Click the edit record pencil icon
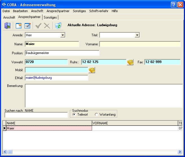 click(27, 26)
